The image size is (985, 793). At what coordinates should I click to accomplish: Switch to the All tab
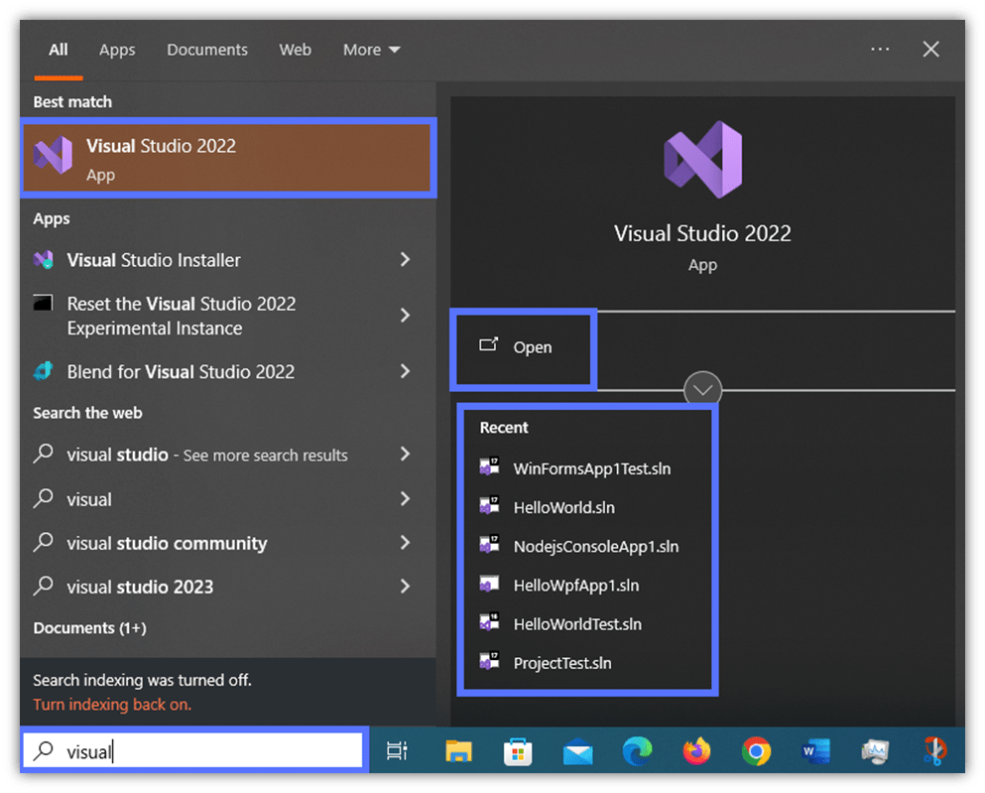(x=59, y=50)
